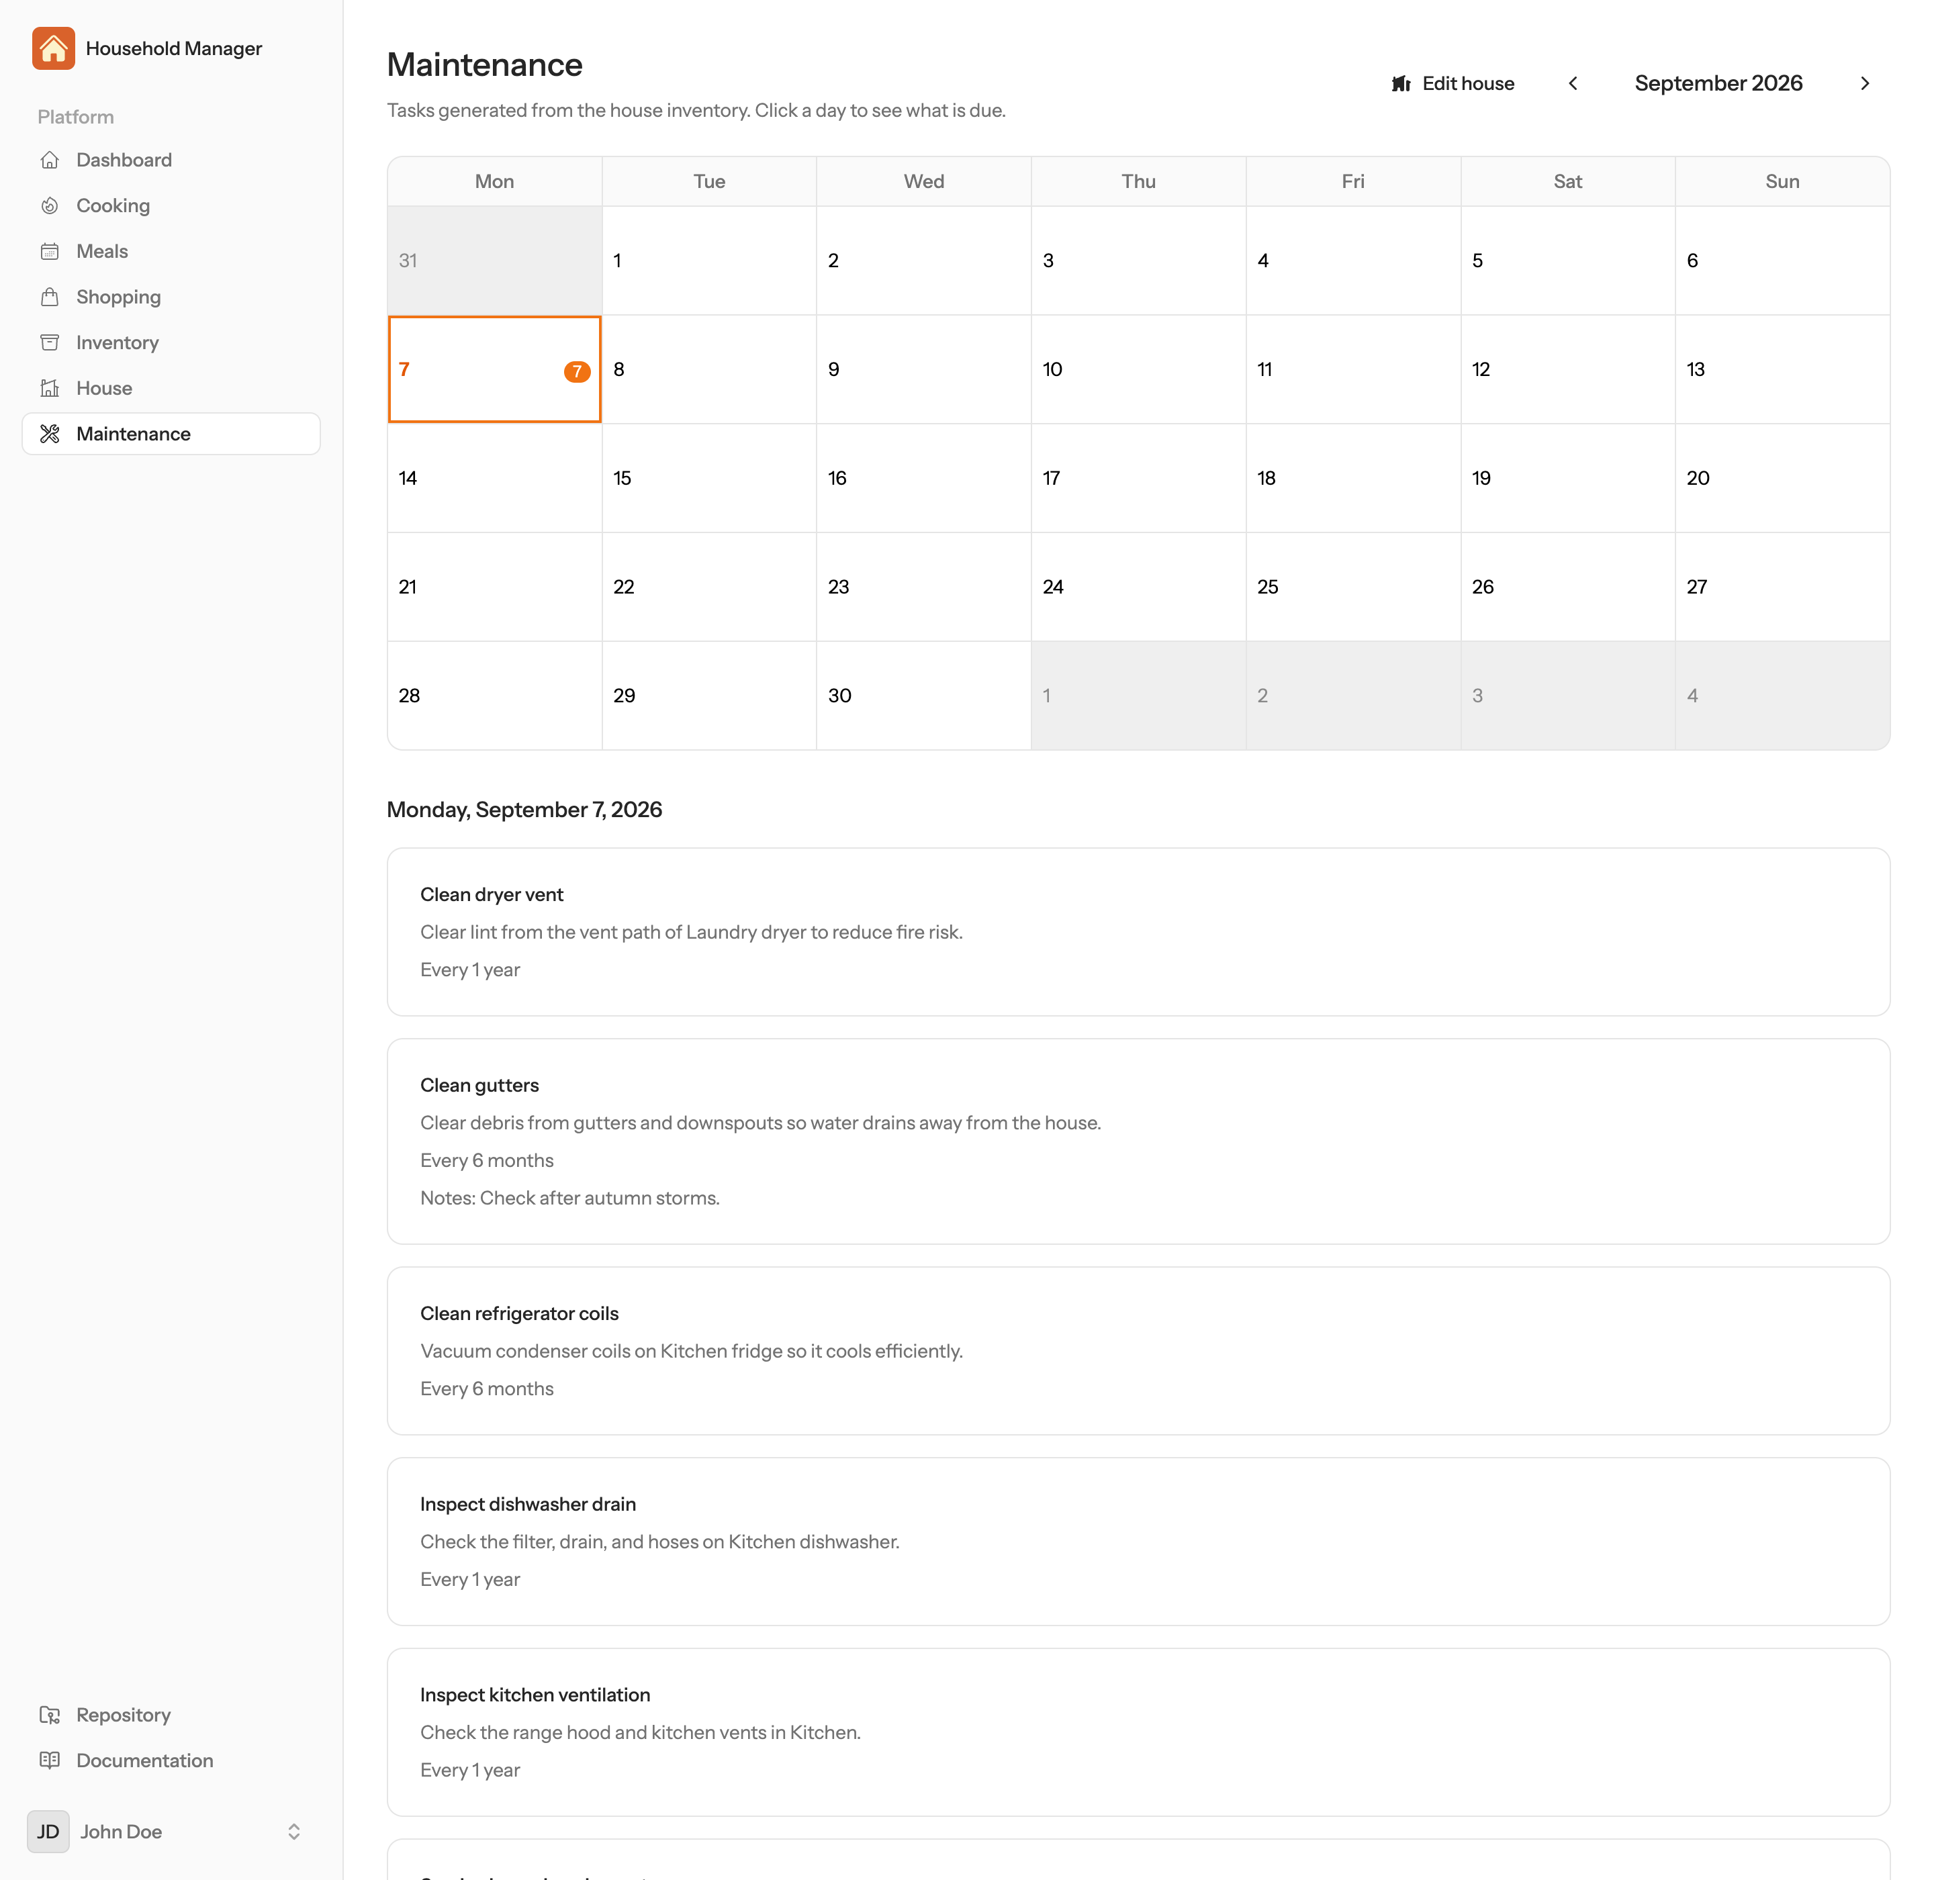1934x1880 pixels.
Task: Click the Edit house button
Action: 1453,83
